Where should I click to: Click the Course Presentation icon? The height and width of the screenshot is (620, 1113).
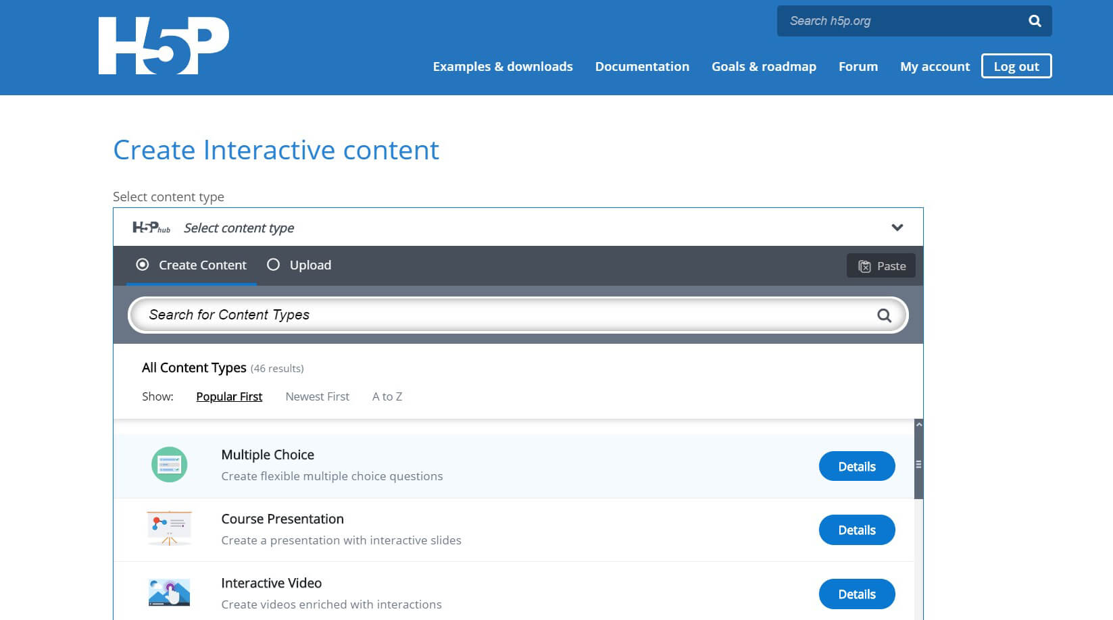[x=169, y=528]
